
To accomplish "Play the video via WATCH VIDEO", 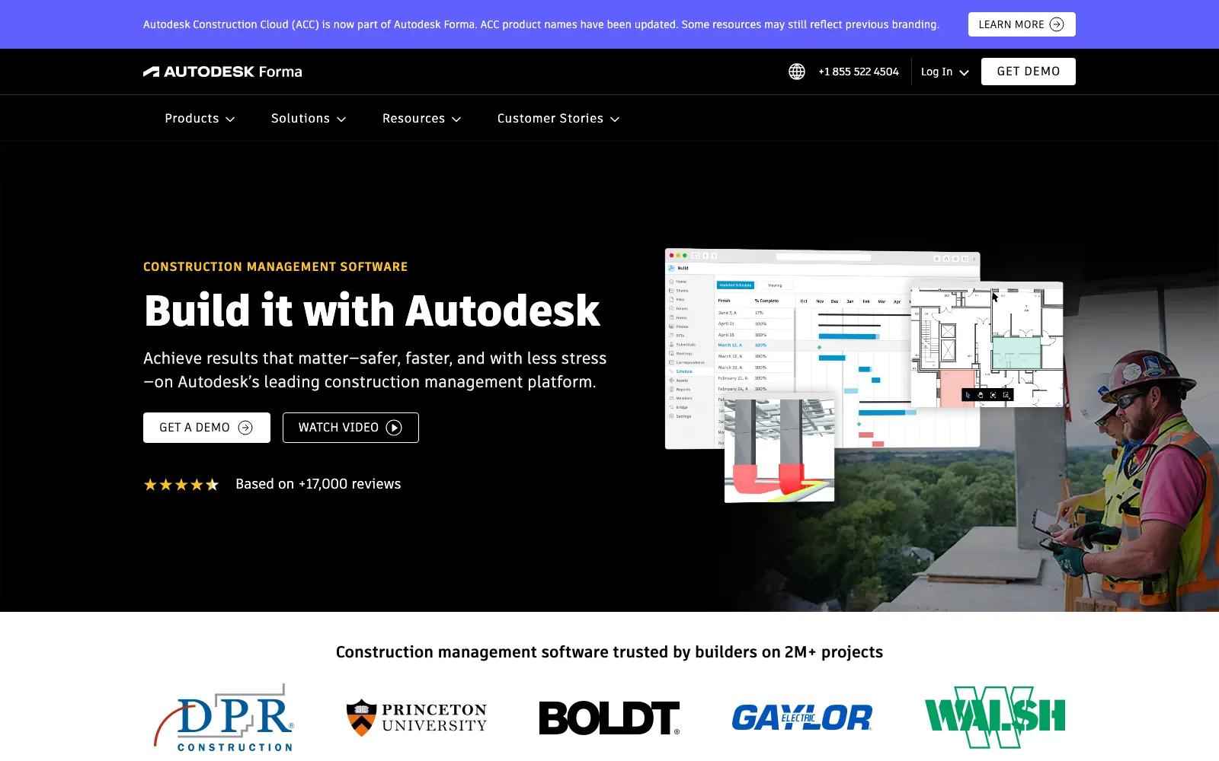I will pos(350,428).
